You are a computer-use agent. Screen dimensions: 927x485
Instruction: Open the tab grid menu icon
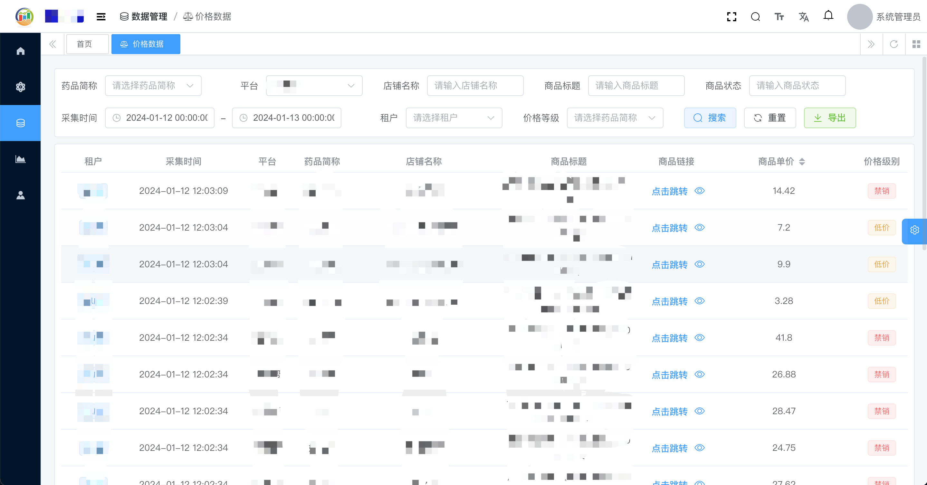point(916,44)
